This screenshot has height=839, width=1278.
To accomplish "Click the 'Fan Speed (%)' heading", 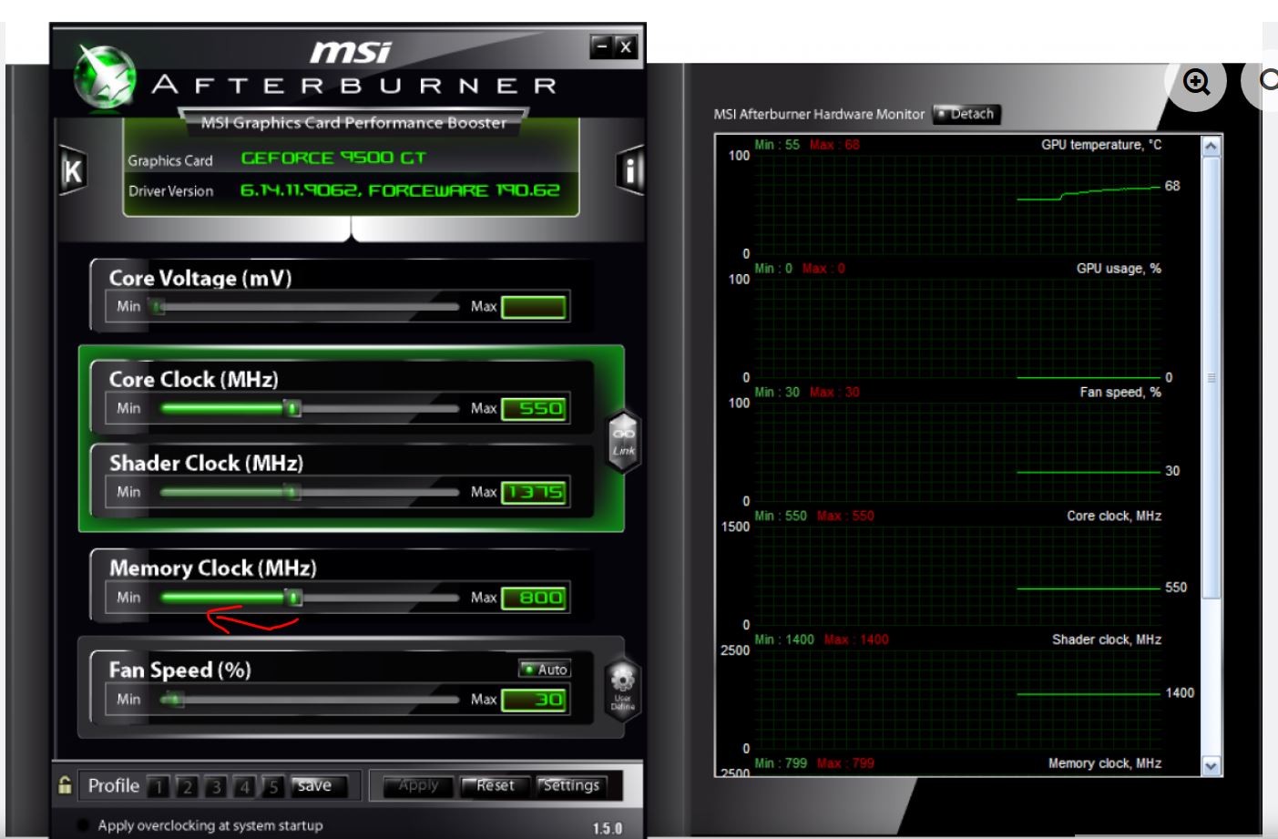I will point(179,670).
